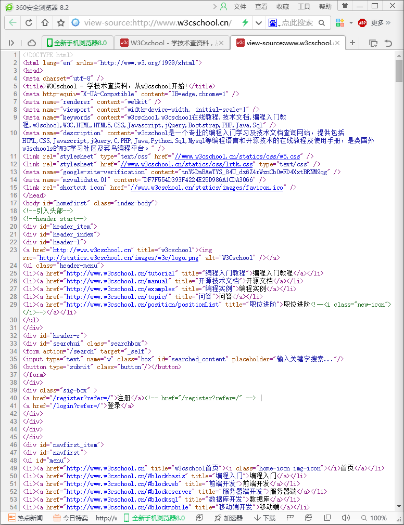404x525 pixels.
Task: Open a new tab with plus button
Action: click(352, 43)
